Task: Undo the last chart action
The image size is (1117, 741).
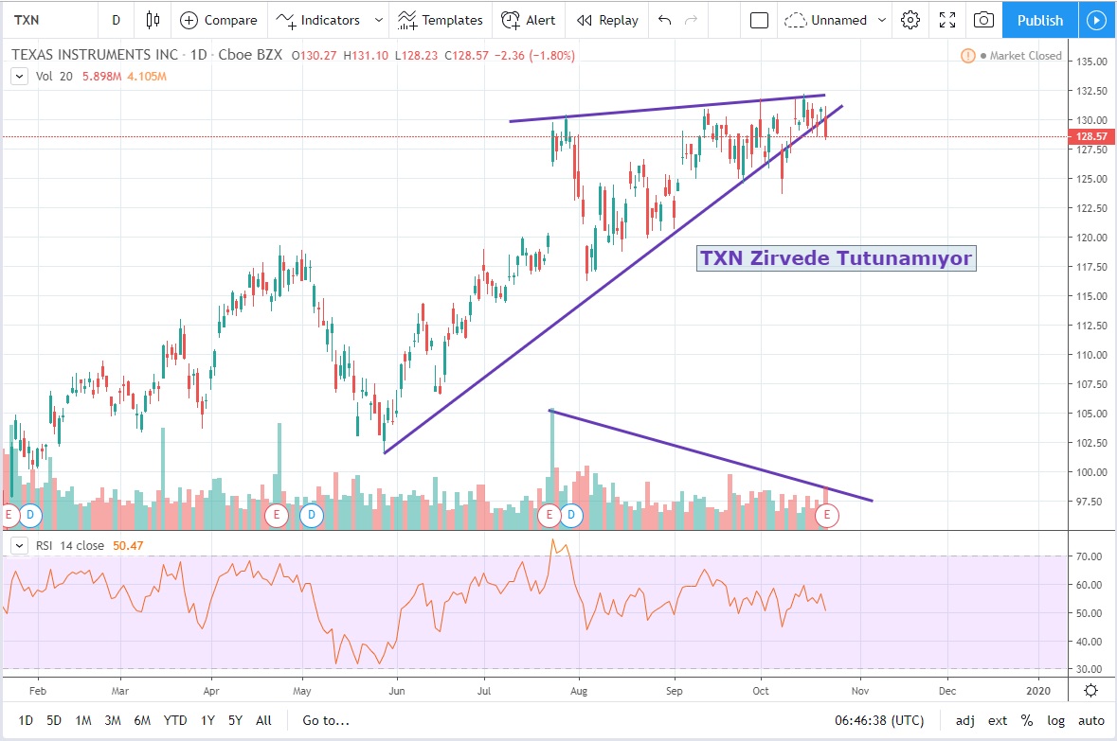Action: tap(665, 20)
